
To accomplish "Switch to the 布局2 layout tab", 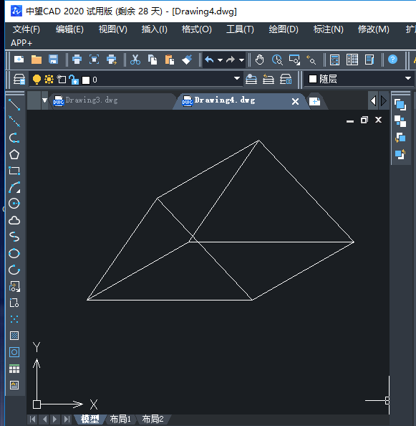I will pyautogui.click(x=153, y=419).
